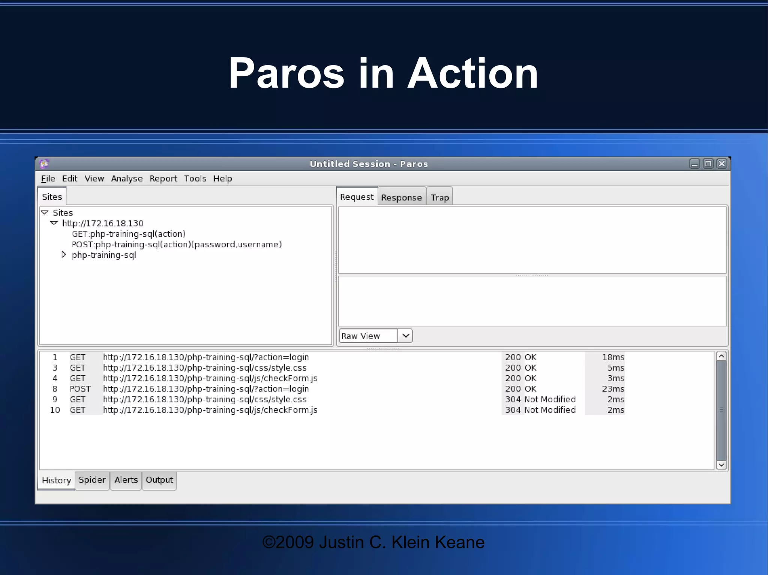The height and width of the screenshot is (575, 768).
Task: Open the Help menu
Action: (x=223, y=179)
